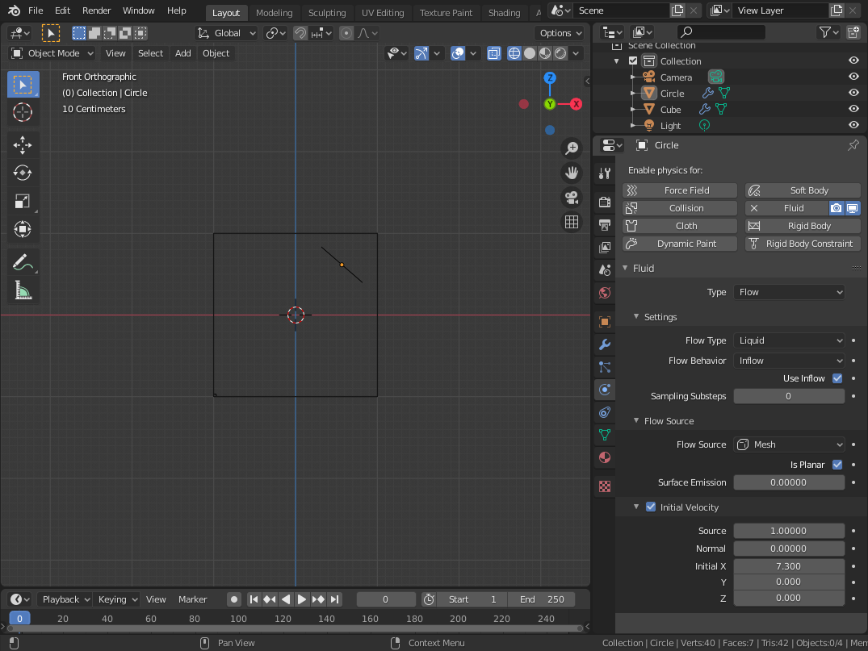Image resolution: width=868 pixels, height=651 pixels.
Task: Click the pan hand viewport icon
Action: [x=572, y=173]
